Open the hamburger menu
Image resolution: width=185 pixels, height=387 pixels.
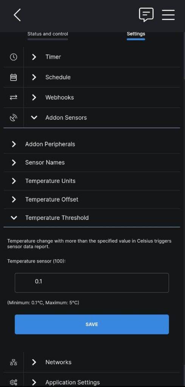(168, 15)
